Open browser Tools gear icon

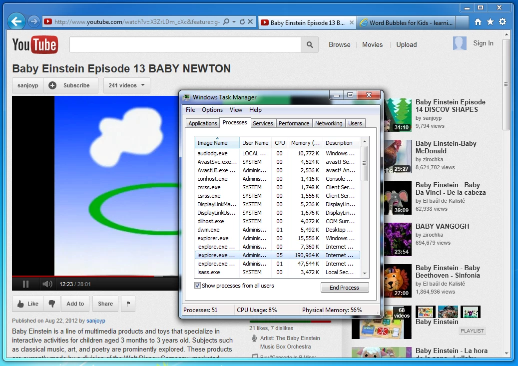click(x=503, y=22)
